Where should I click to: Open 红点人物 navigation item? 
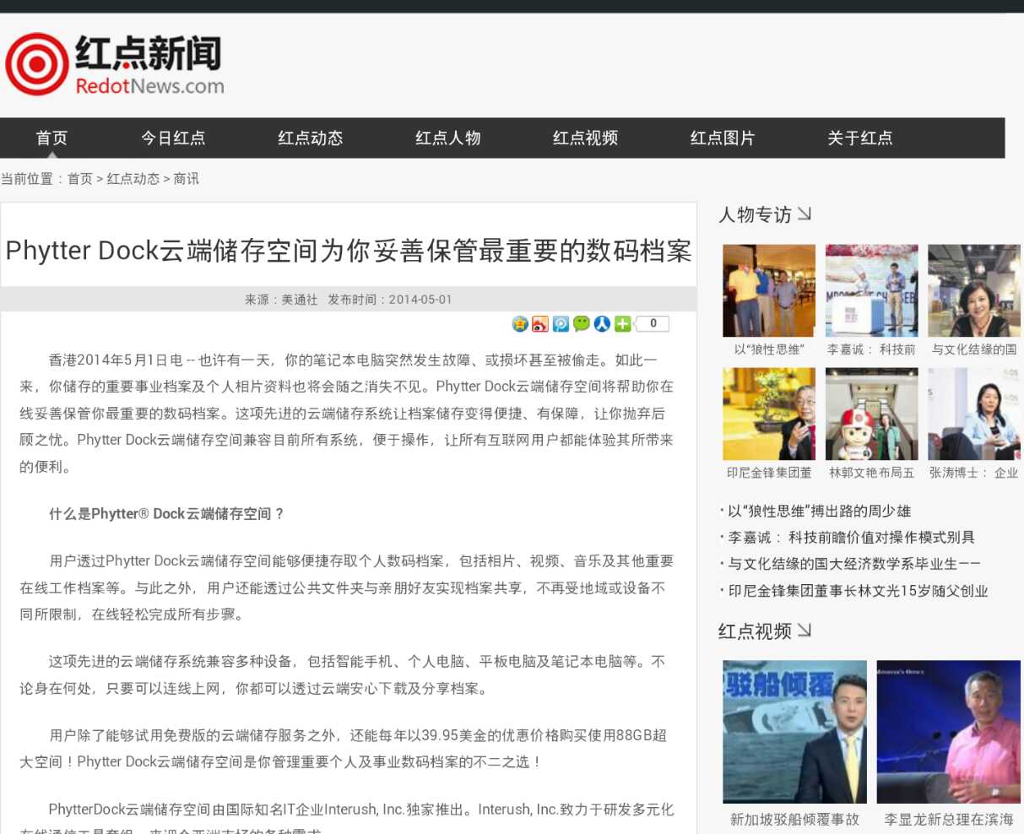click(x=448, y=138)
